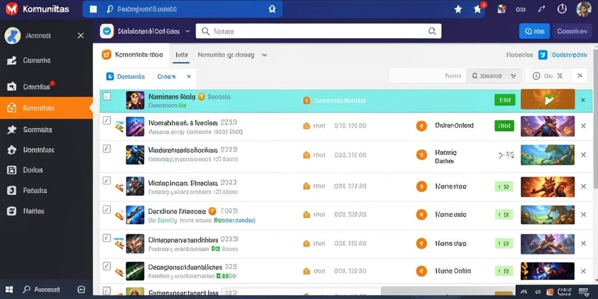Close the Oner sub-tab with its X

click(x=189, y=77)
